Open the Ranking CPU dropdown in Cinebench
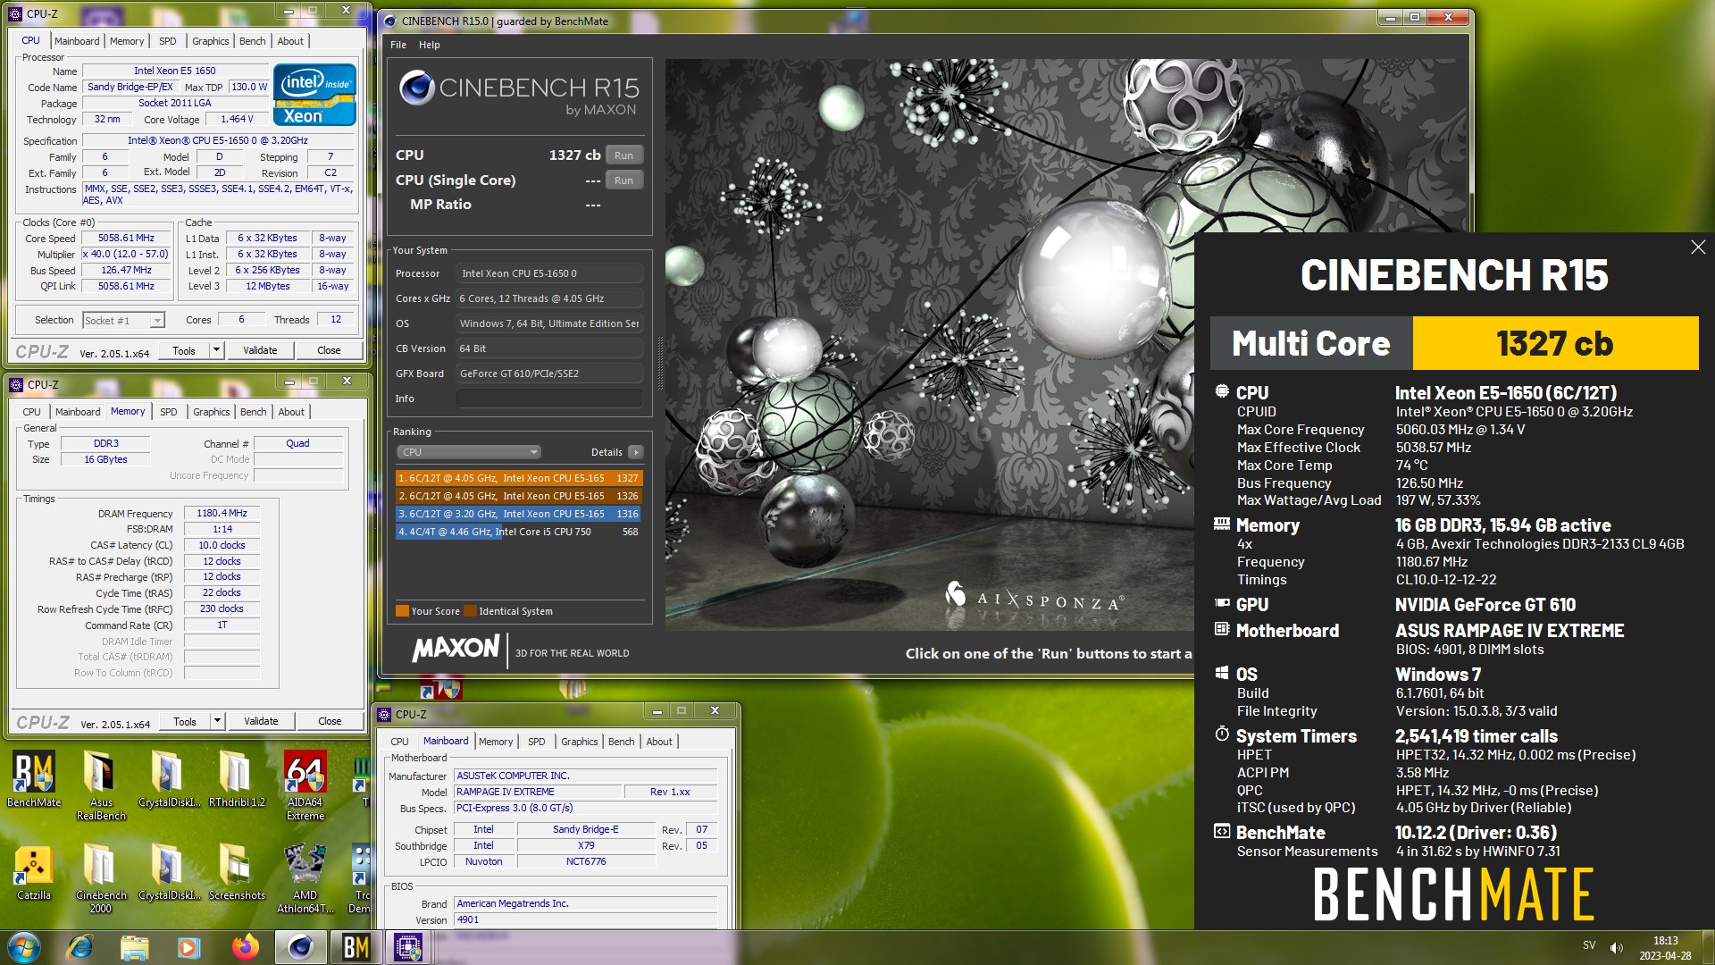This screenshot has height=965, width=1715. [x=468, y=452]
